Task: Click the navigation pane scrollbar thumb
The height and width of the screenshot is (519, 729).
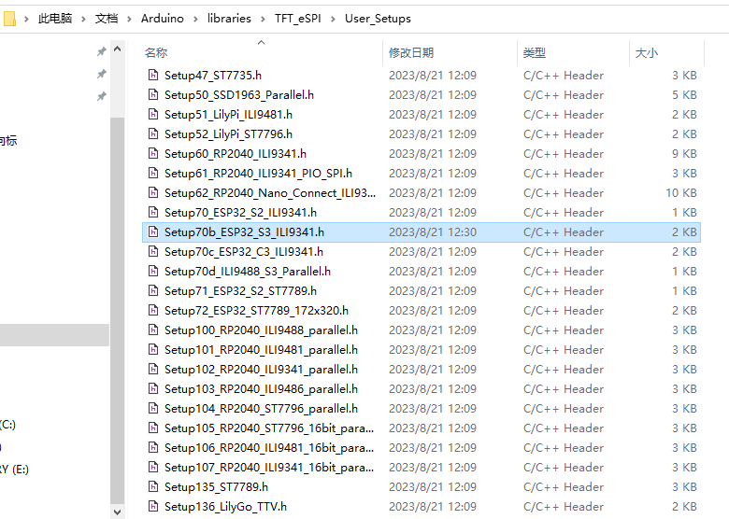Action: click(117, 311)
